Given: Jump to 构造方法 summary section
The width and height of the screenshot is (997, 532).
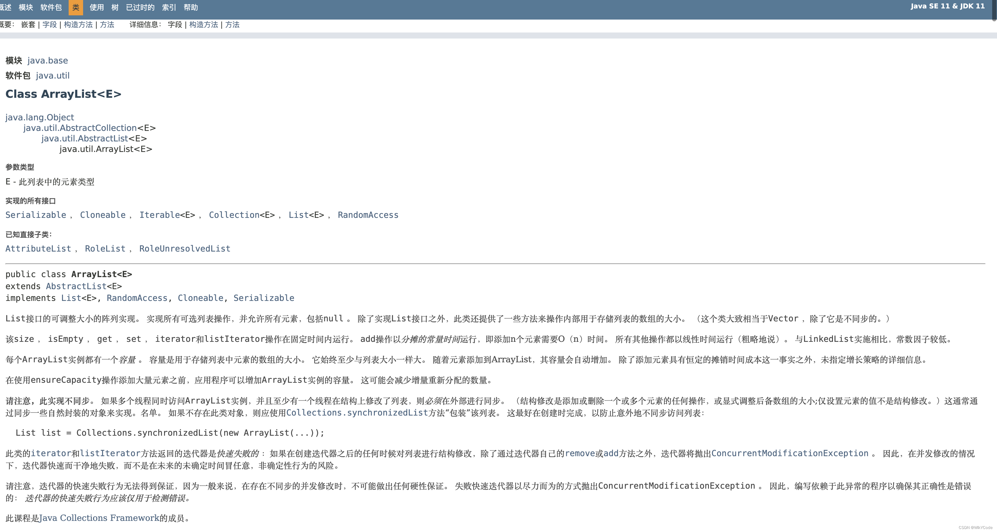Looking at the screenshot, I should [x=78, y=24].
